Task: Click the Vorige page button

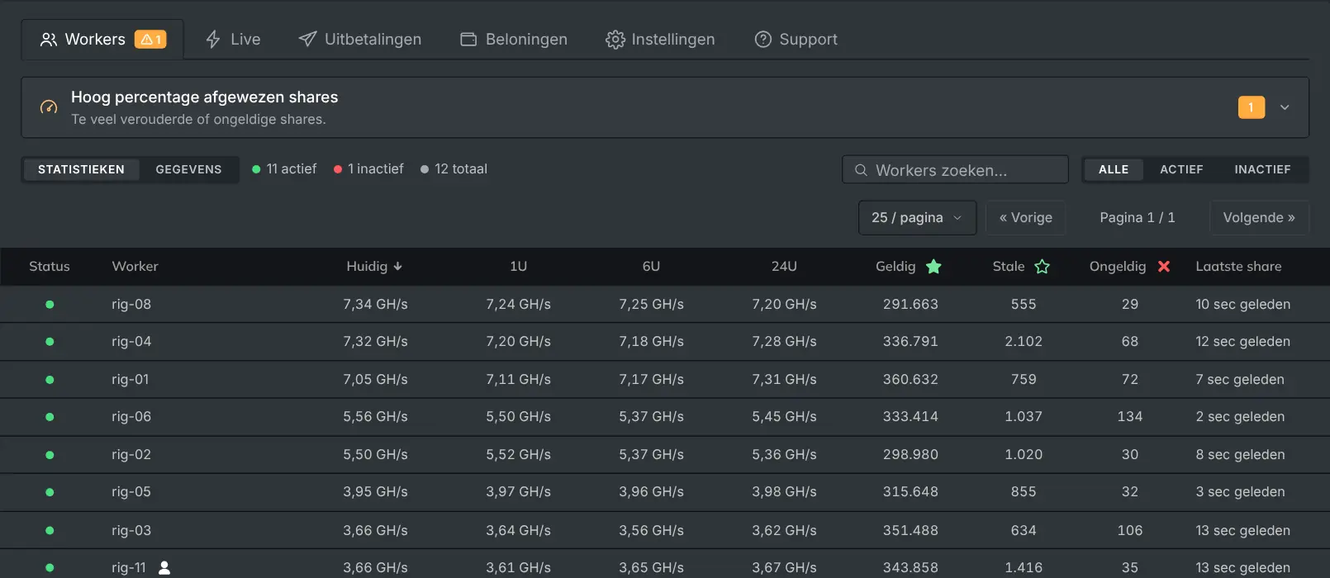Action: point(1026,218)
